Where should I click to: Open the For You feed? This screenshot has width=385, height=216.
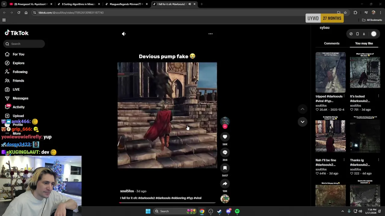pos(15,54)
